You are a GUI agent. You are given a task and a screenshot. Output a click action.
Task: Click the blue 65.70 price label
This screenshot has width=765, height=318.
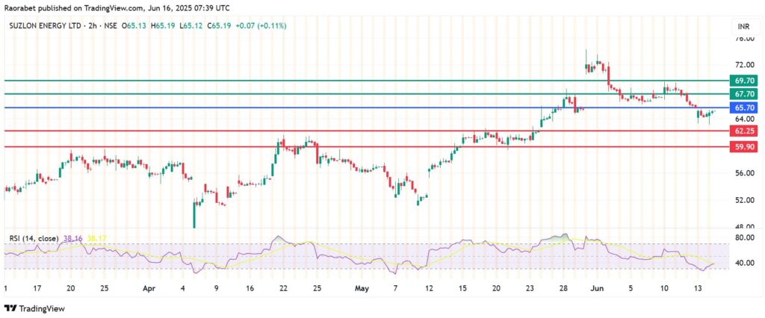744,108
